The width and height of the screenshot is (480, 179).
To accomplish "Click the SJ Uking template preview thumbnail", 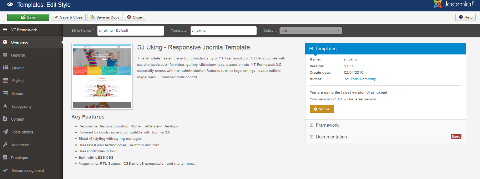I will tap(102, 76).
